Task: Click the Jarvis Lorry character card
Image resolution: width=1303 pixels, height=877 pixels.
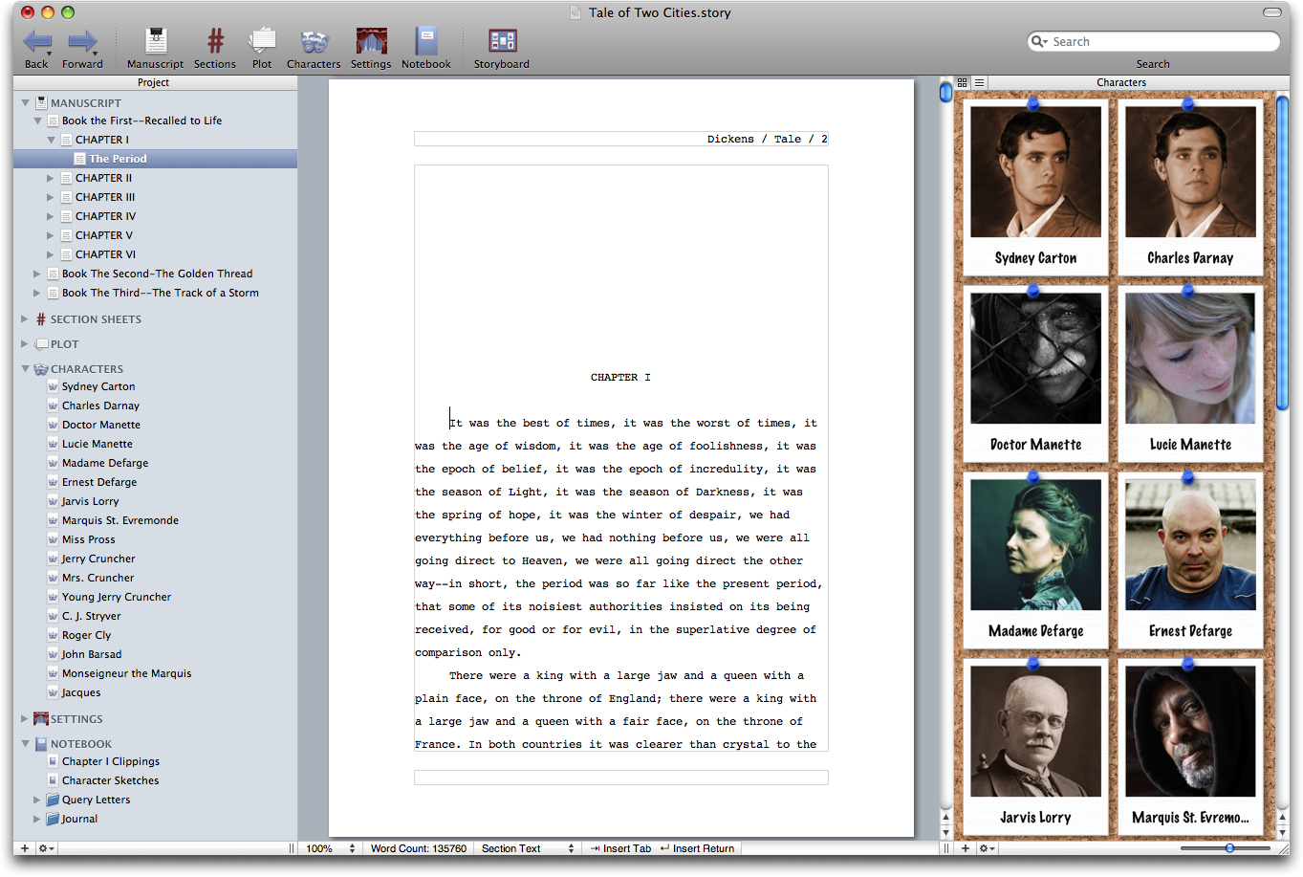Action: (1035, 746)
